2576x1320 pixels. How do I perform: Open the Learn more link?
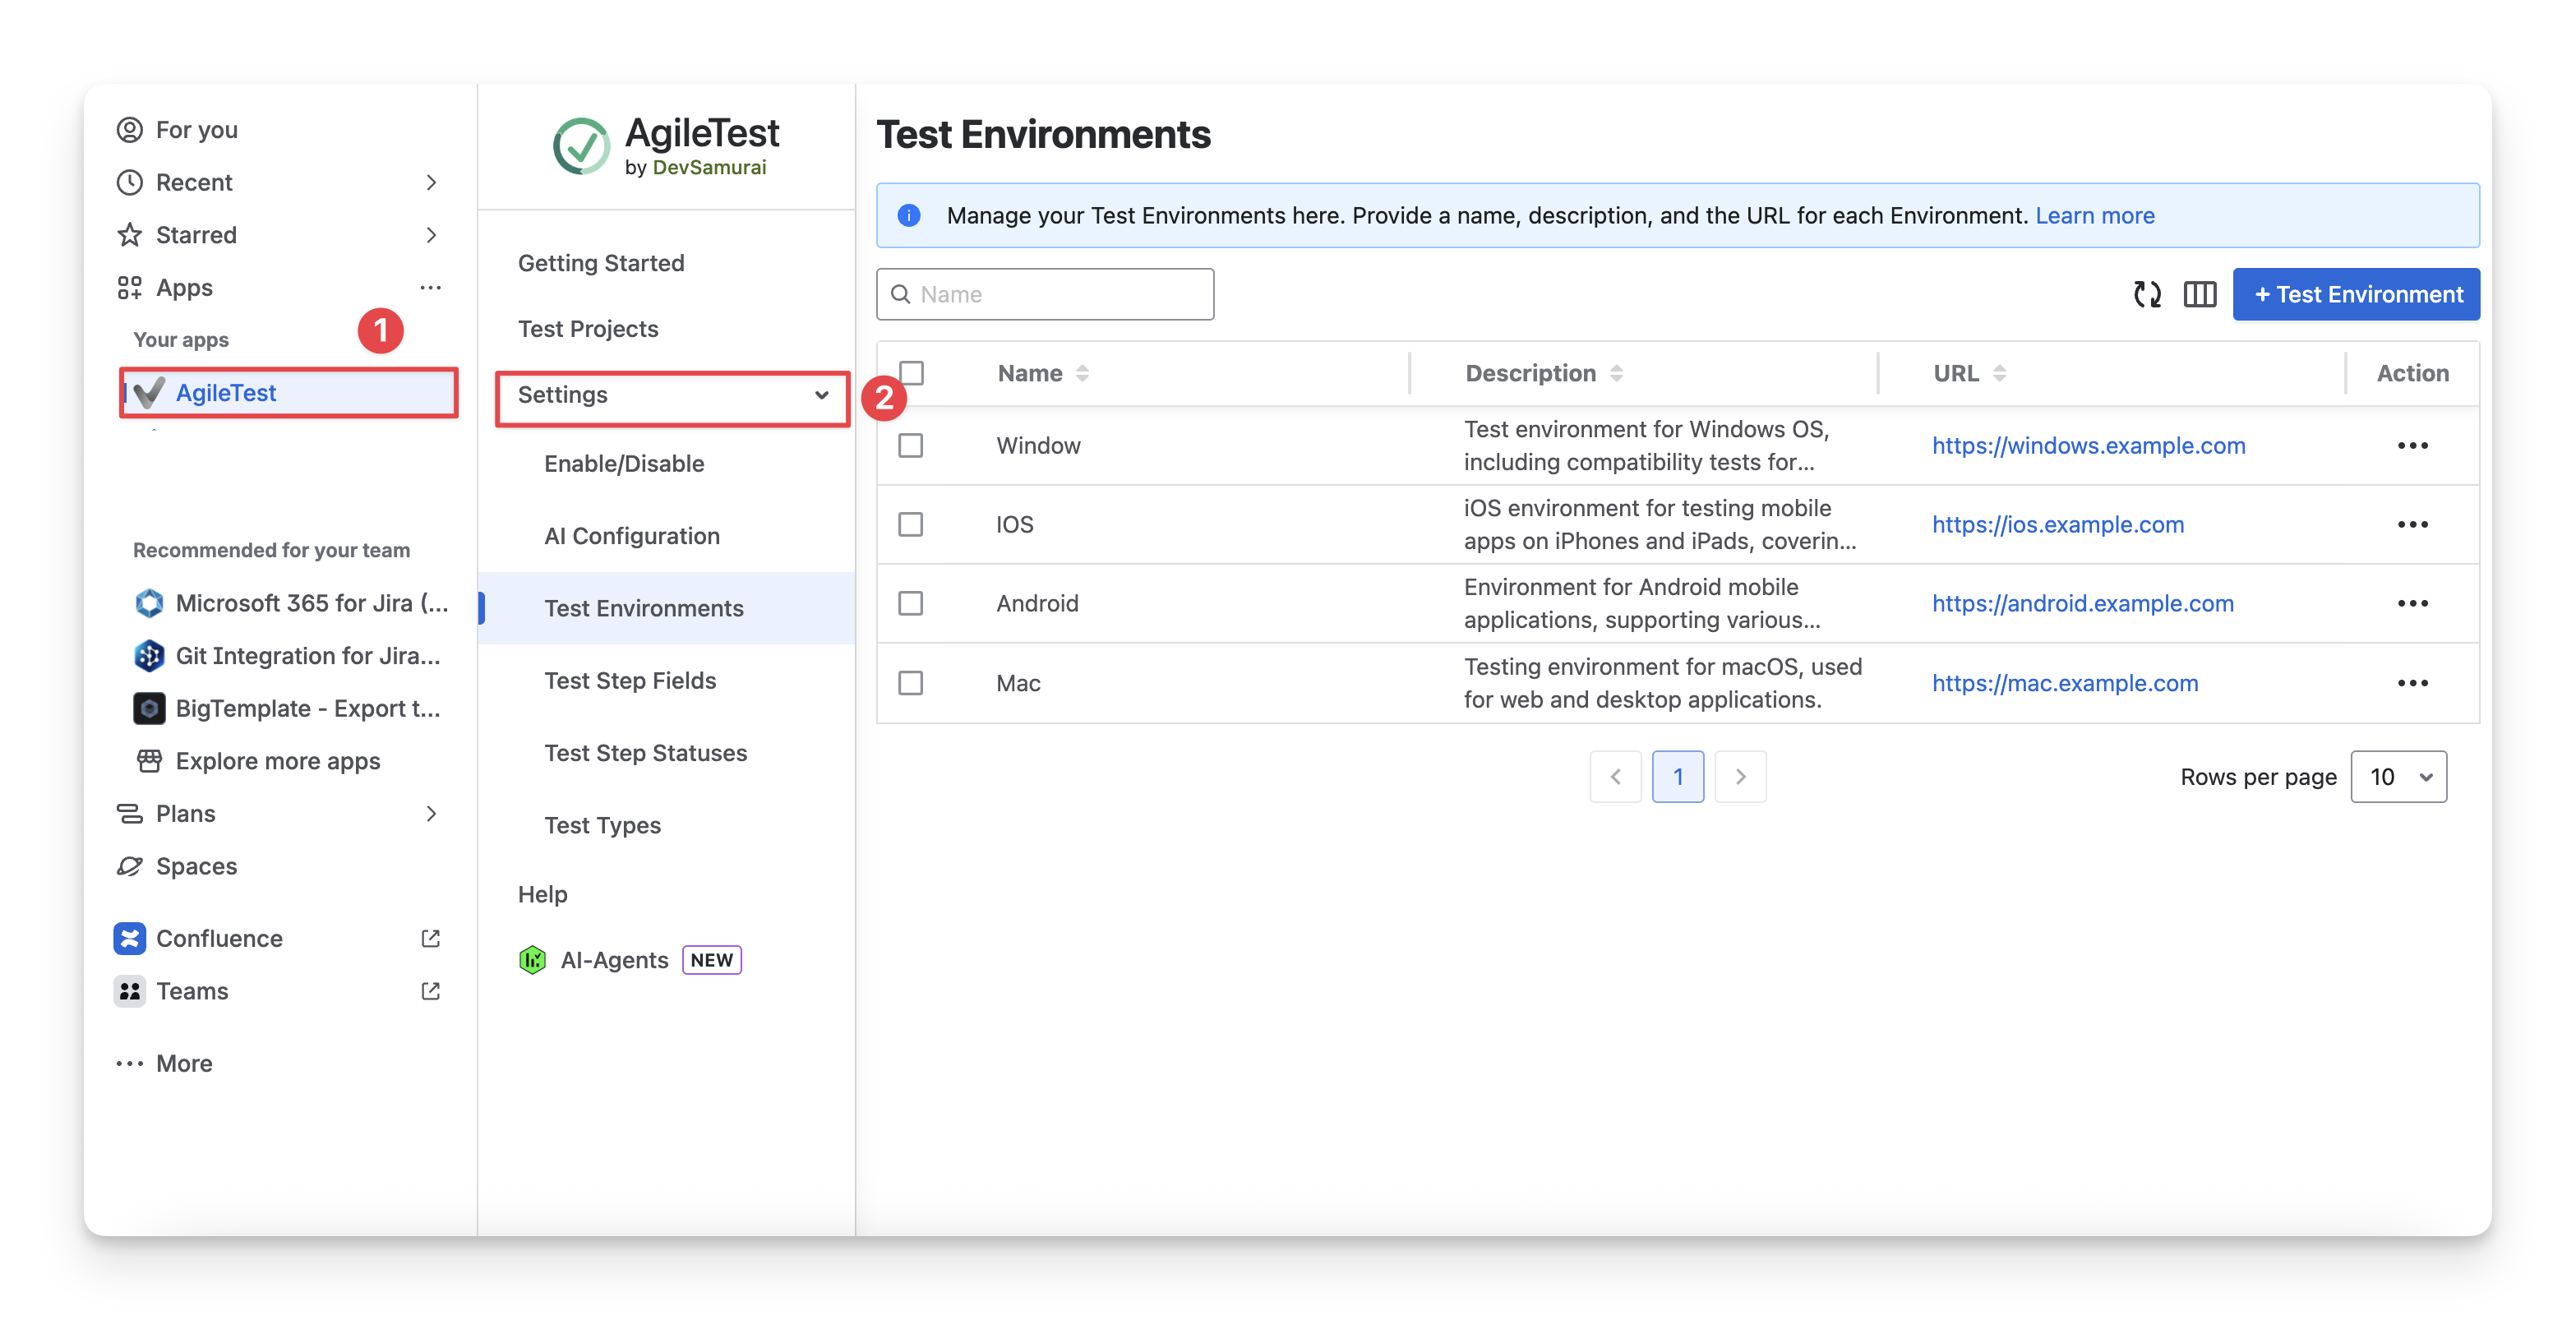[2094, 215]
